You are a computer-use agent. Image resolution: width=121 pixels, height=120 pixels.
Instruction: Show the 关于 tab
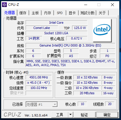[x=102, y=13]
